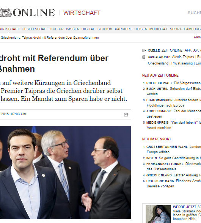Go to the Digital section
The width and height of the screenshot is (201, 223).
(88, 29)
